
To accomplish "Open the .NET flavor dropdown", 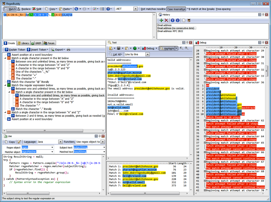I will [135, 9].
